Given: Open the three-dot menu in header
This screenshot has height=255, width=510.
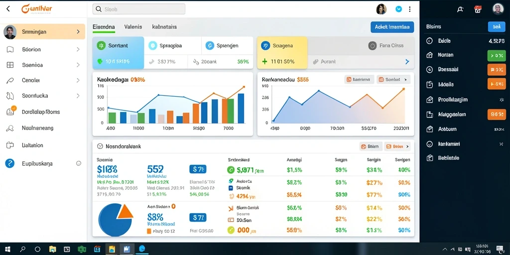Looking at the screenshot, I should coord(409,9).
